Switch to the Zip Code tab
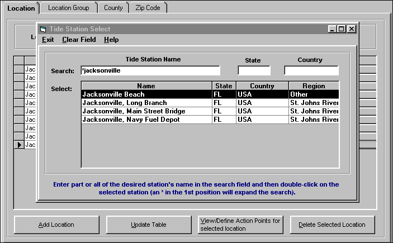Image resolution: width=393 pixels, height=243 pixels. (148, 8)
